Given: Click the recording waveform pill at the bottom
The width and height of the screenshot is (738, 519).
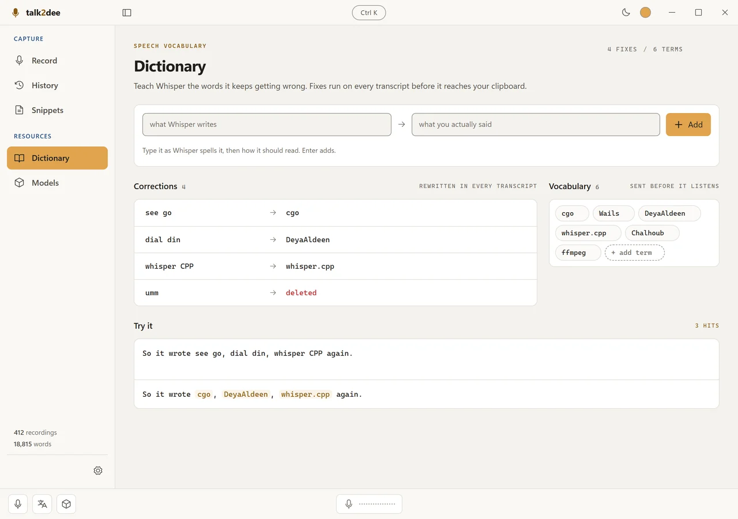Looking at the screenshot, I should (369, 504).
